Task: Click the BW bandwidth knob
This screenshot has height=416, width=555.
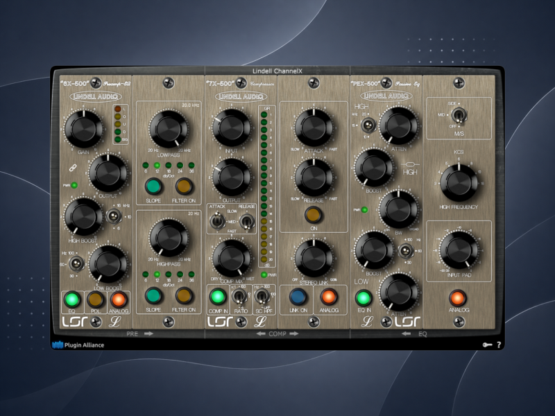Action: coord(398,209)
